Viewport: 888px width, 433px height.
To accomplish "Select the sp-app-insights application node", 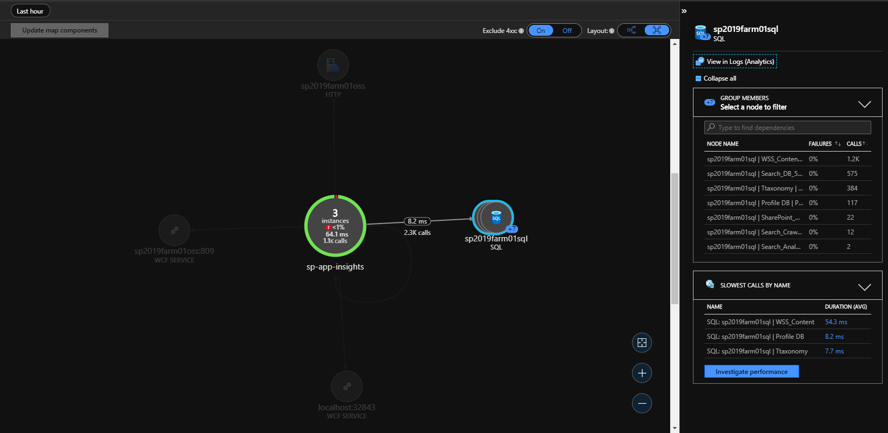I will pos(335,226).
